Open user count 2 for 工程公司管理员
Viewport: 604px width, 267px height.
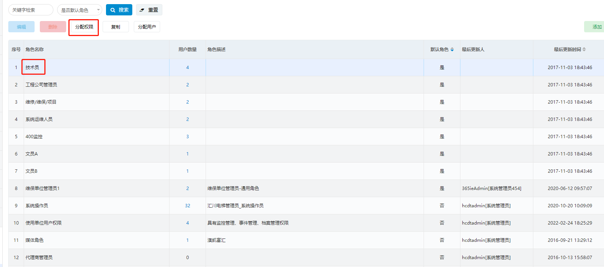[188, 85]
